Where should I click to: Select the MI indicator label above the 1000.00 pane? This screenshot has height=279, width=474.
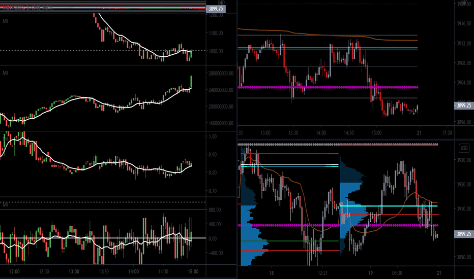[x=5, y=21]
